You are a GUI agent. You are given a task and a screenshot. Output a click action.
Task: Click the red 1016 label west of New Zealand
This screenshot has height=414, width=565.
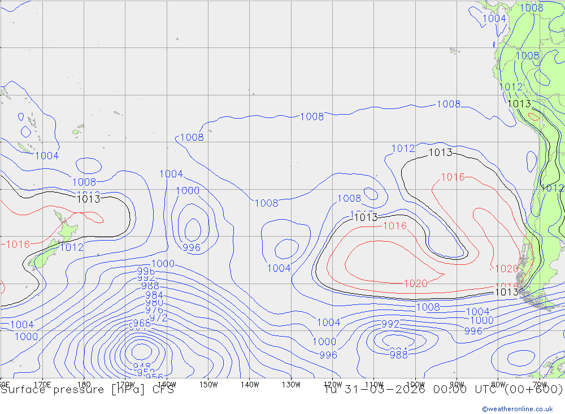click(x=18, y=245)
